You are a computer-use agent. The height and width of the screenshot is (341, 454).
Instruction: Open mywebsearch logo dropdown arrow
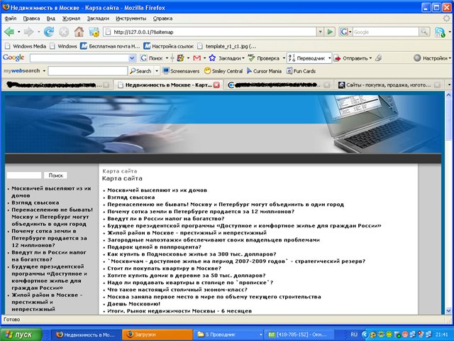(44, 71)
